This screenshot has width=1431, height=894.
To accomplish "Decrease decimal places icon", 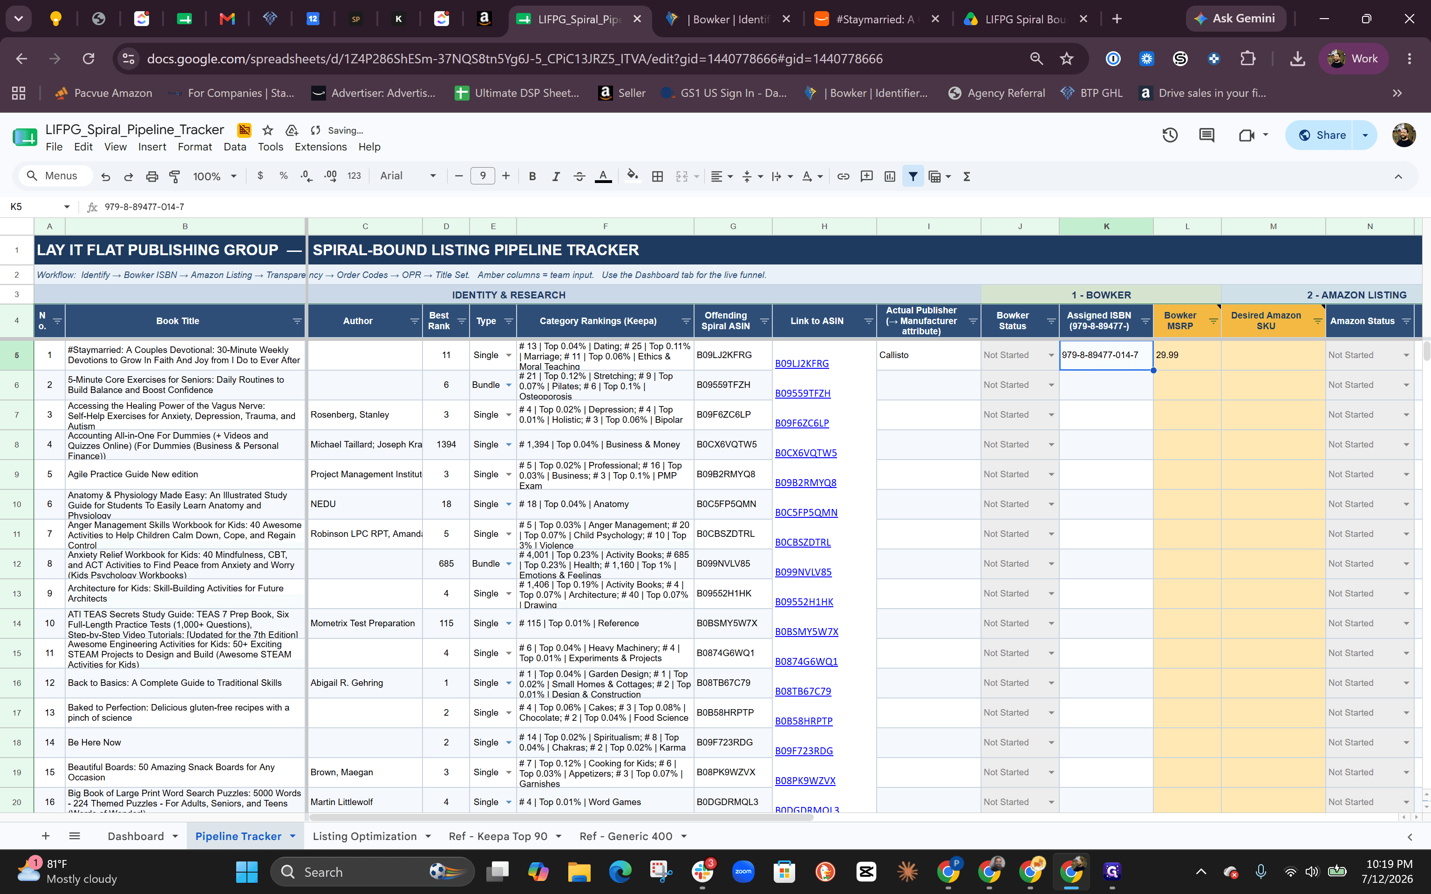I will click(307, 176).
